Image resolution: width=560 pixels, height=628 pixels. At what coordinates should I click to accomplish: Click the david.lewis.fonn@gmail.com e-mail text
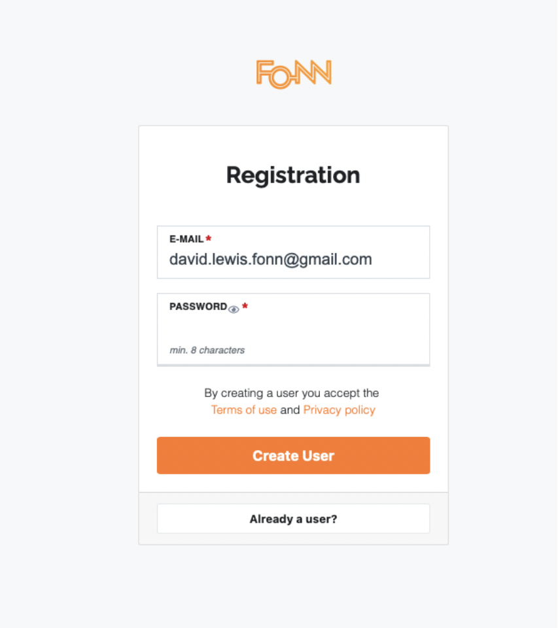(x=270, y=259)
